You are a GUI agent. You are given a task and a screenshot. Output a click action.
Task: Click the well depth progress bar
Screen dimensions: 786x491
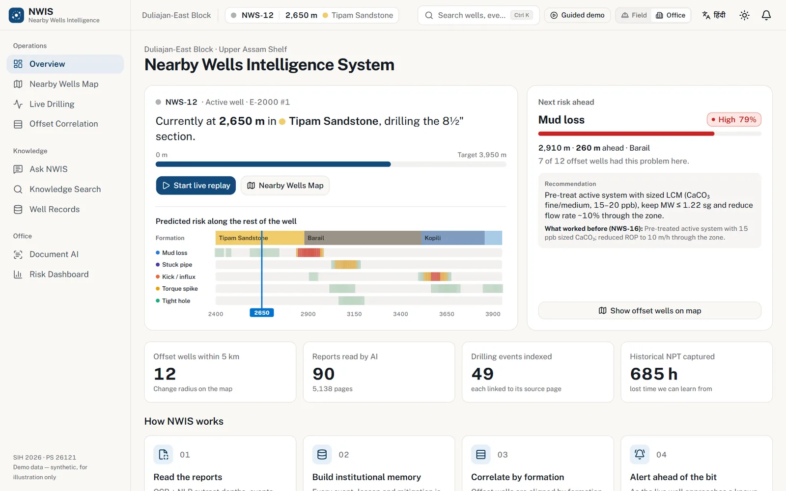coord(331,164)
